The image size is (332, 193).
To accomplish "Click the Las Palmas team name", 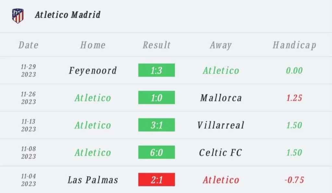I will (93, 180).
